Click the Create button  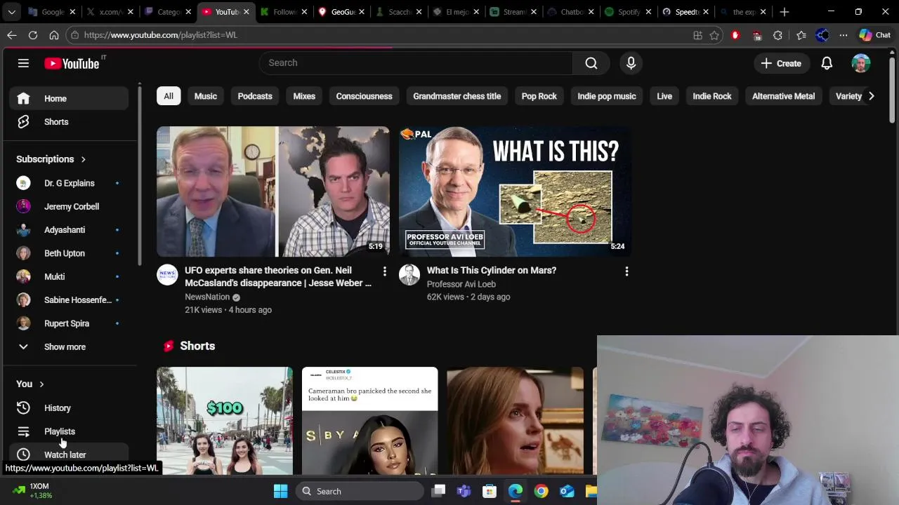[x=781, y=63]
